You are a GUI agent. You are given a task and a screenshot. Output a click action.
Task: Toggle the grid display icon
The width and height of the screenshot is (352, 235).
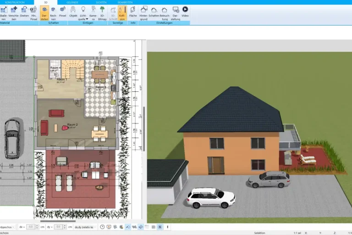tap(154, 227)
